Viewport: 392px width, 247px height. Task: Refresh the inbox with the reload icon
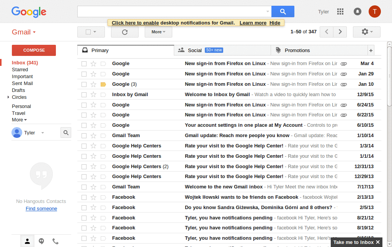[124, 32]
